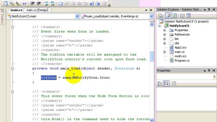Viewport: 217px width, 122px height.
Task: Open main_Load members dropdown
Action: pyautogui.click(x=152, y=16)
